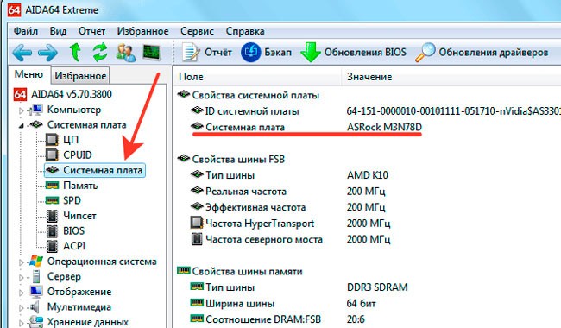Open Обновления драйверов from the toolbar
Viewport: 561px width, 328px height.
tap(482, 53)
